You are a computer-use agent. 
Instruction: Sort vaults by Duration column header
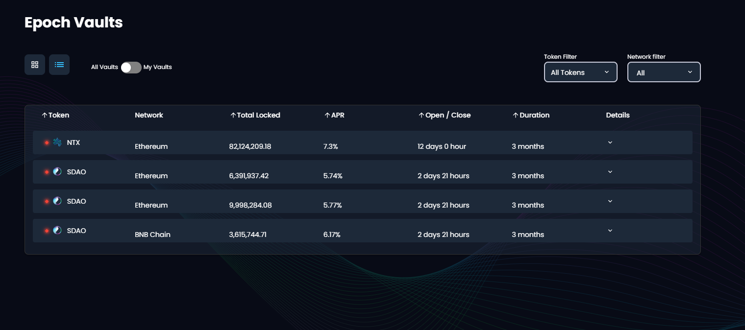pos(531,115)
